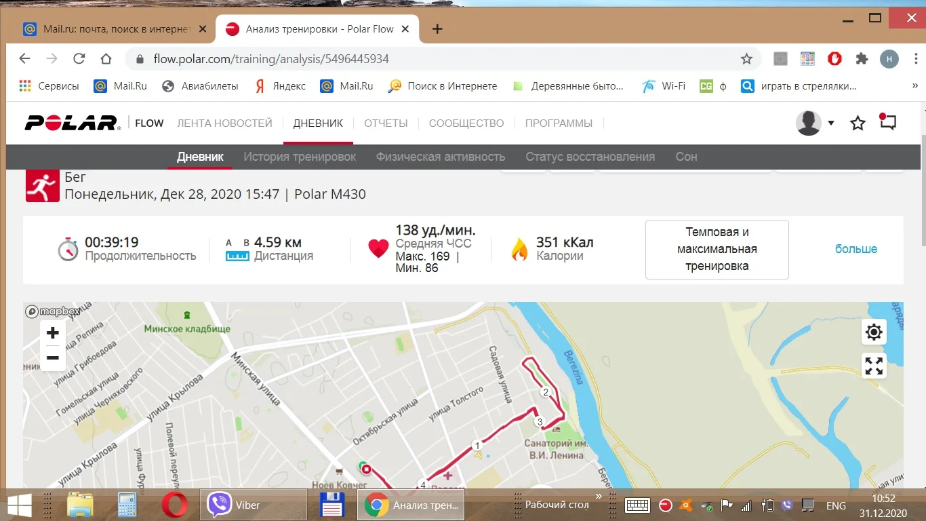Zoom in on the map
This screenshot has height=521, width=926.
click(x=53, y=333)
